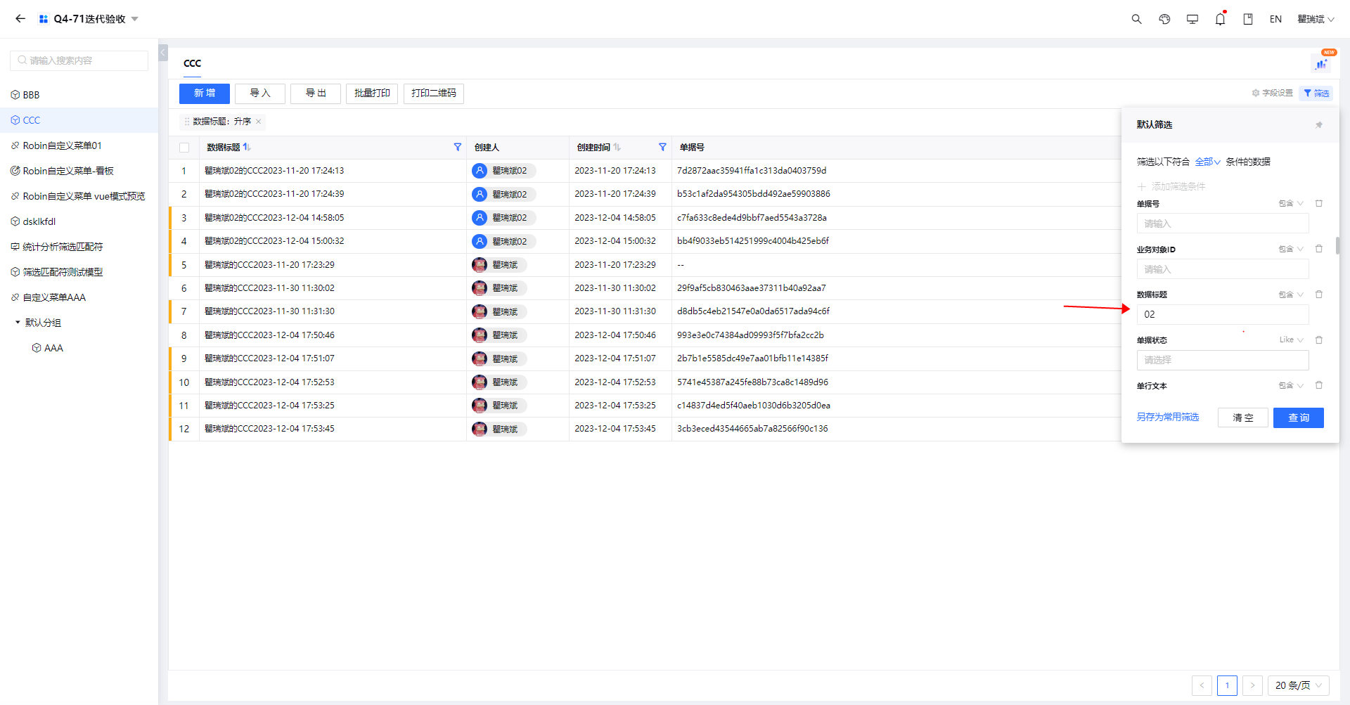
Task: Open the 单据状态 请选择 select box
Action: click(1223, 360)
